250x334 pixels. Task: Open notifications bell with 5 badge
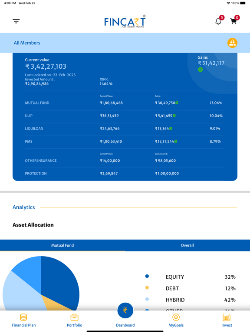click(x=219, y=20)
